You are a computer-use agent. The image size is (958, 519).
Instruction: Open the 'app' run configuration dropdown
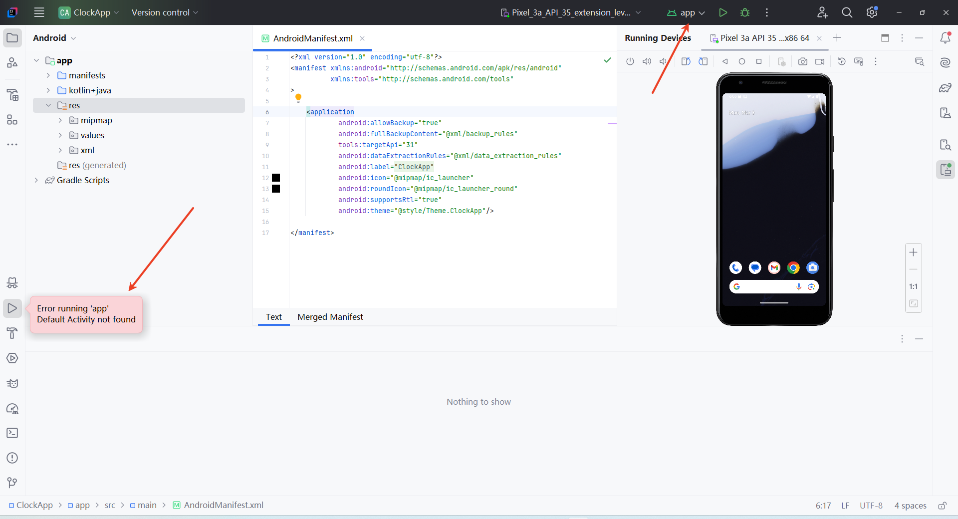tap(687, 12)
